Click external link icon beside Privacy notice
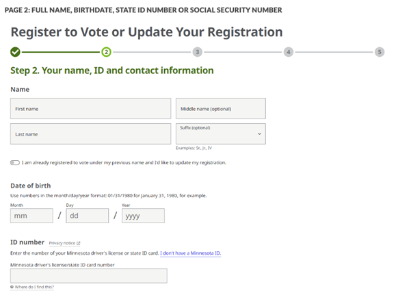398x304 pixels. [x=79, y=243]
